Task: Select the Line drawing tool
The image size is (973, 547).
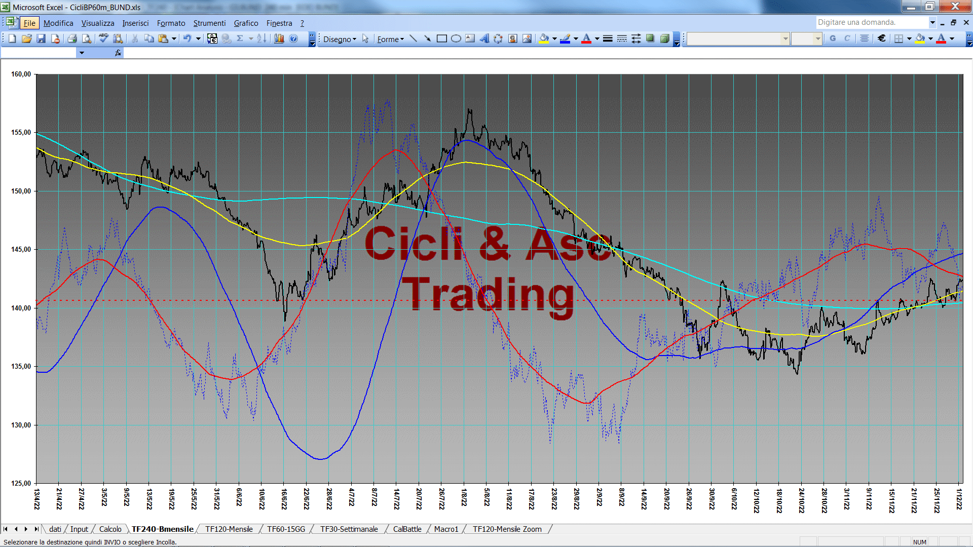Action: pyautogui.click(x=413, y=38)
